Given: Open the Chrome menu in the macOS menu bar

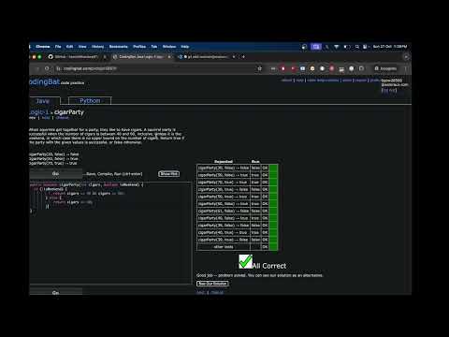Looking at the screenshot, I should (x=43, y=47).
